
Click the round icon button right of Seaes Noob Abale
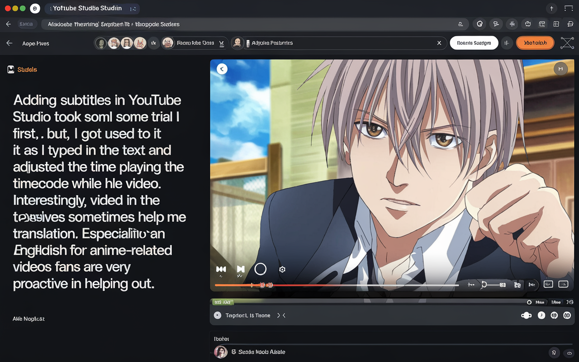pyautogui.click(x=554, y=352)
